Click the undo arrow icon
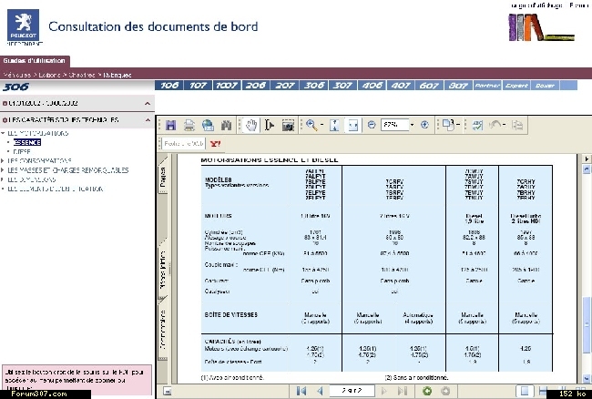This screenshot has height=399, width=592. tap(495, 125)
